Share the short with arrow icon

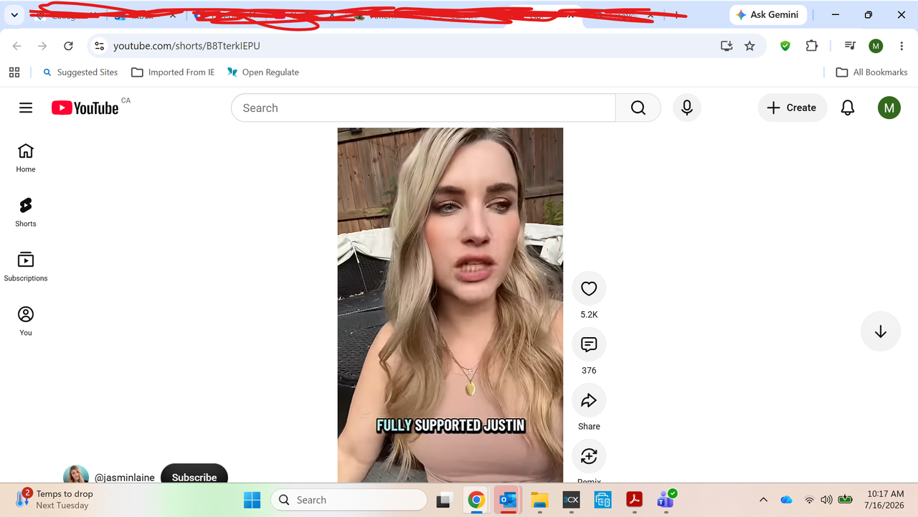tap(589, 400)
